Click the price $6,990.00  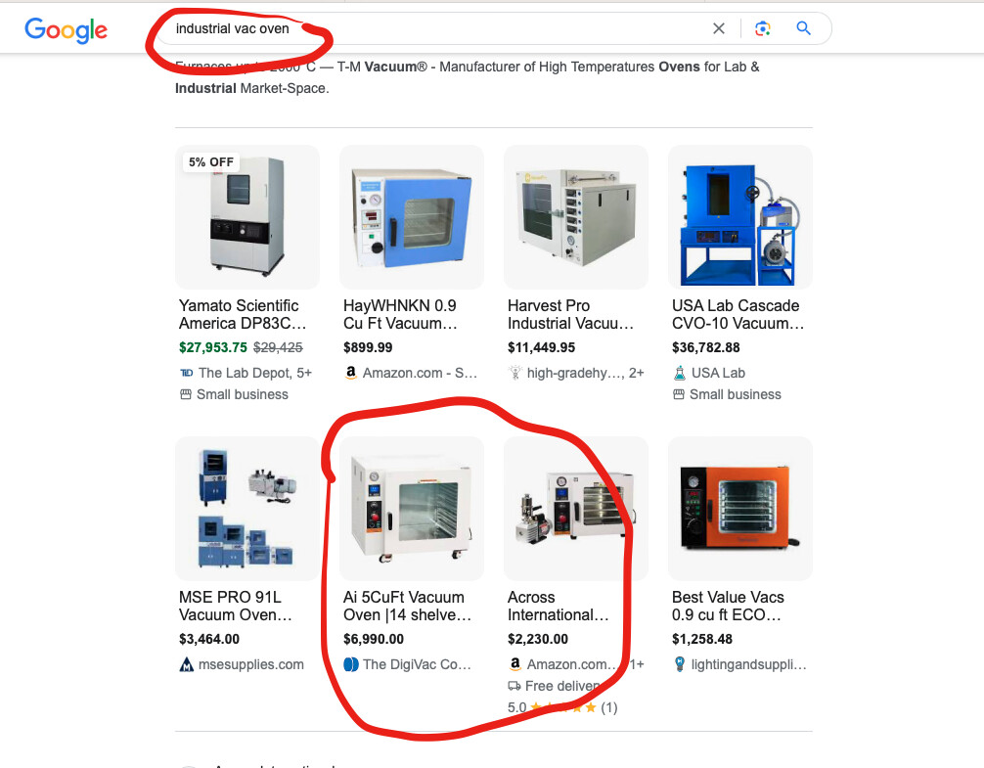374,639
